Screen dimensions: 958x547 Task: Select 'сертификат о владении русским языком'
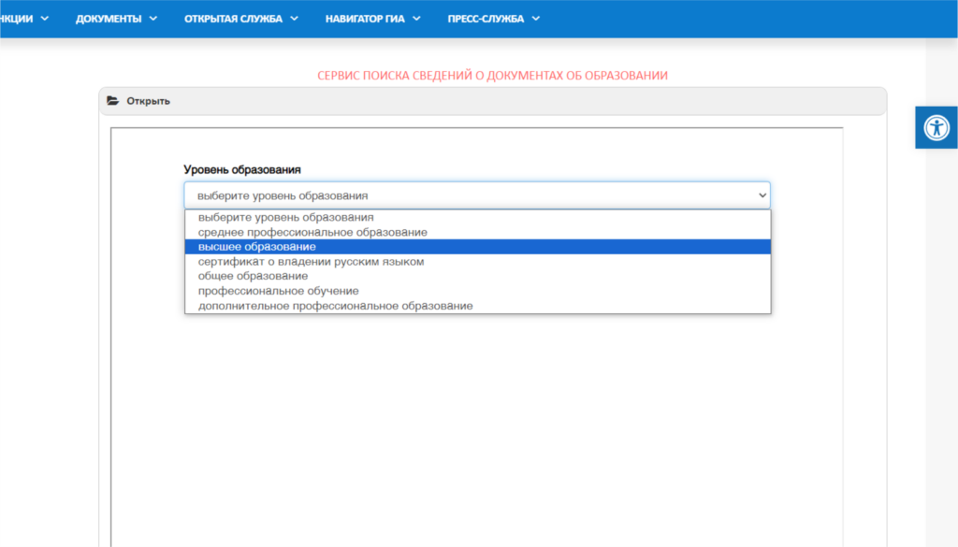311,262
